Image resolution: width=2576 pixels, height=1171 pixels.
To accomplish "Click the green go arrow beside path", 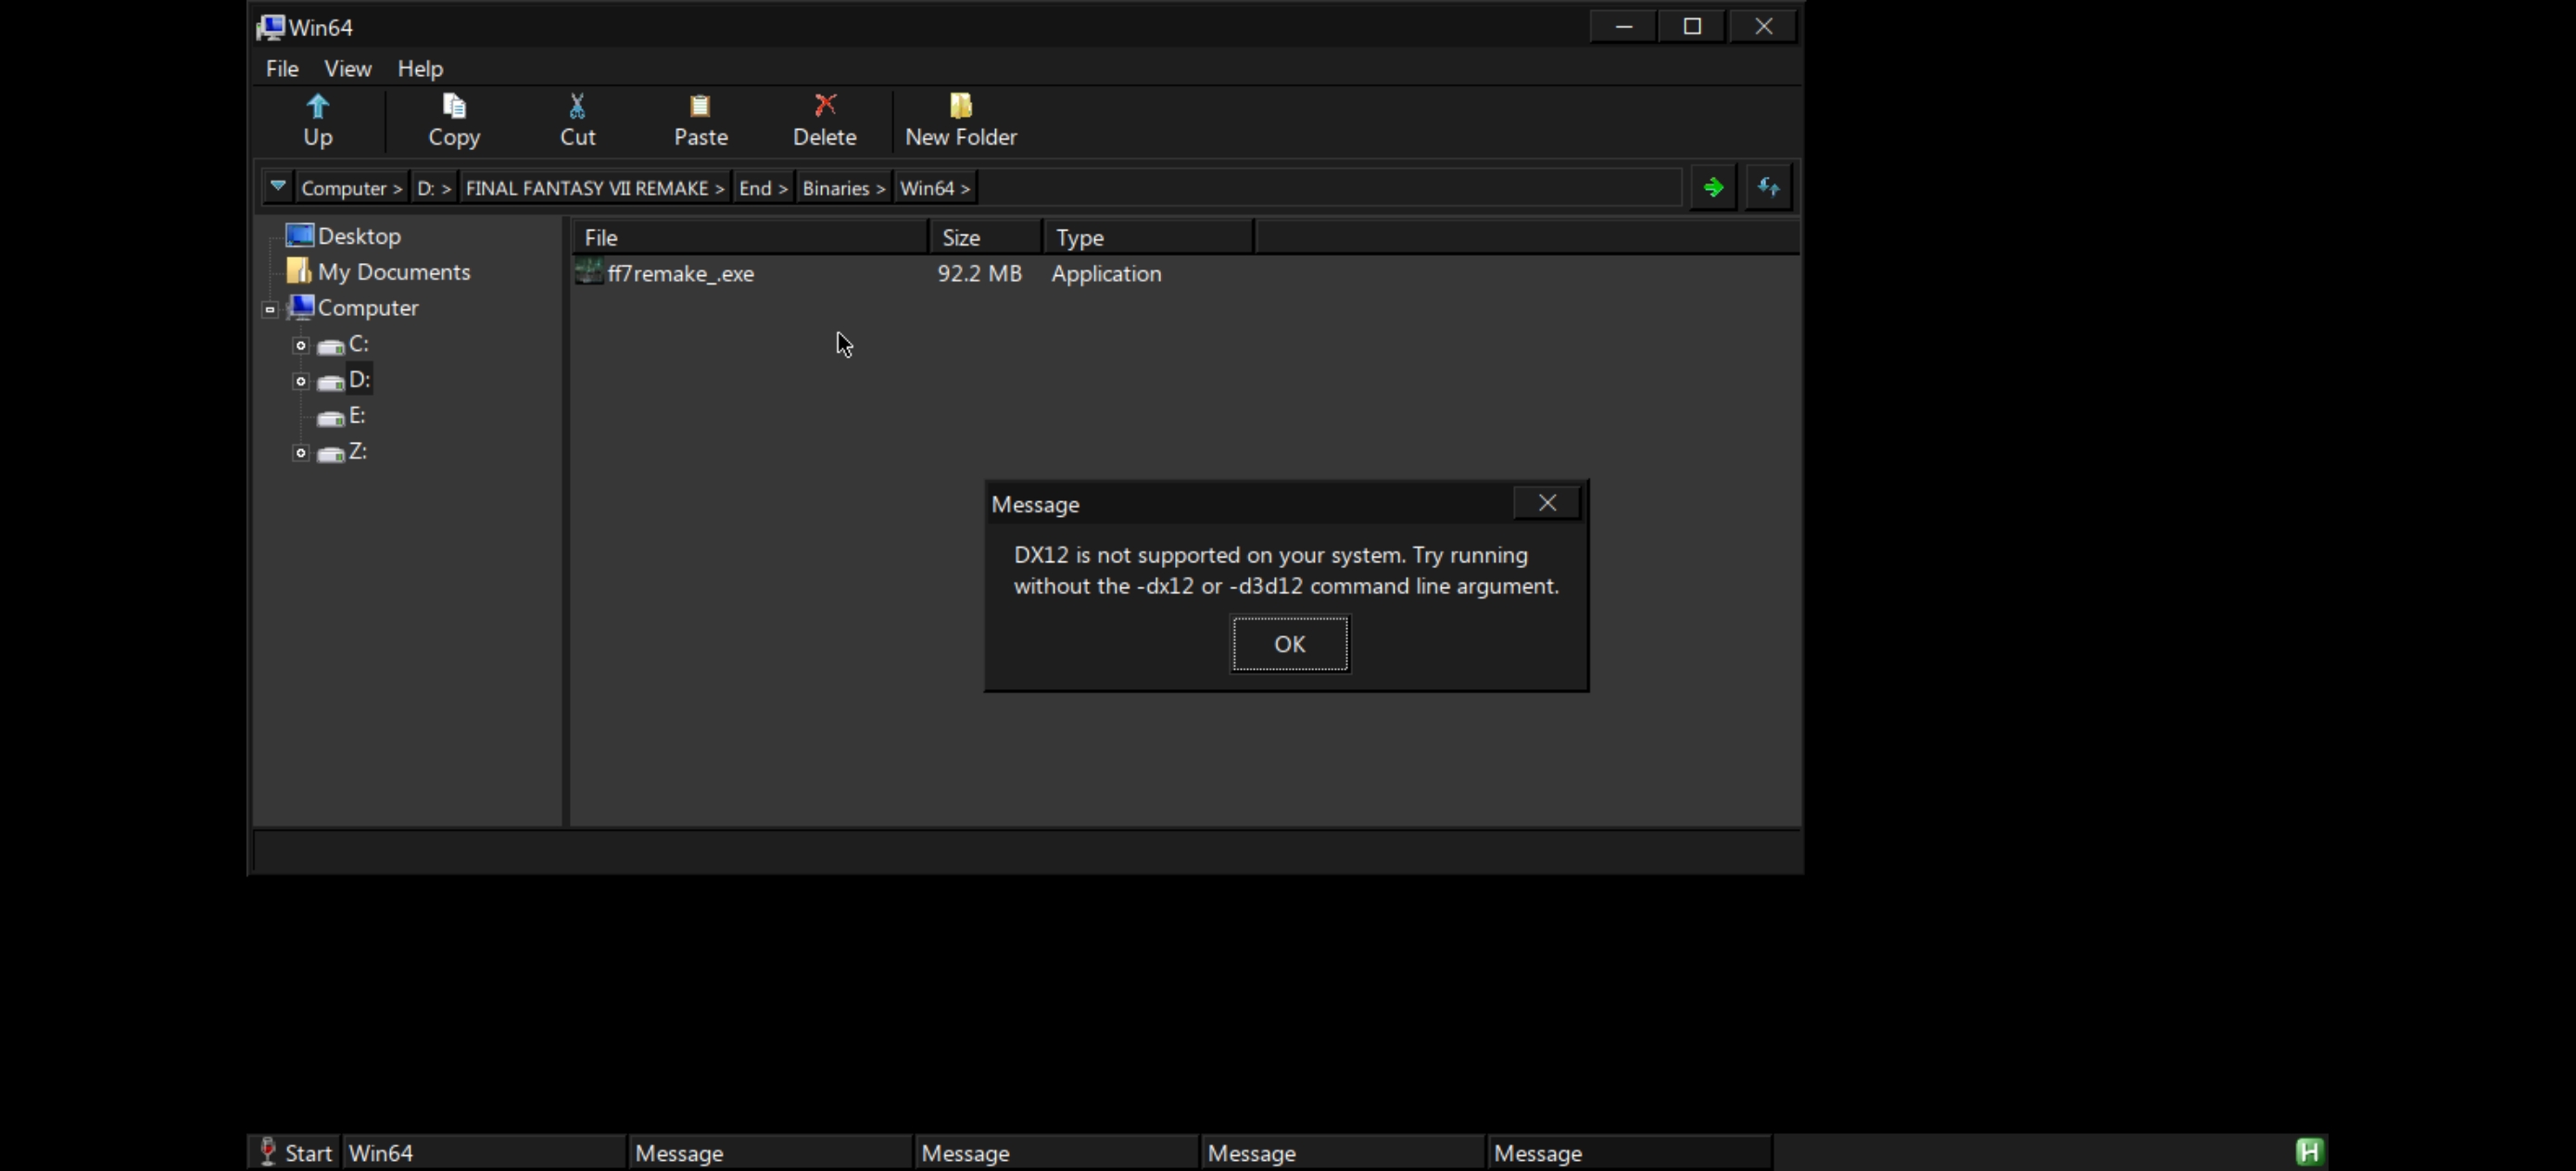I will pyautogui.click(x=1713, y=187).
